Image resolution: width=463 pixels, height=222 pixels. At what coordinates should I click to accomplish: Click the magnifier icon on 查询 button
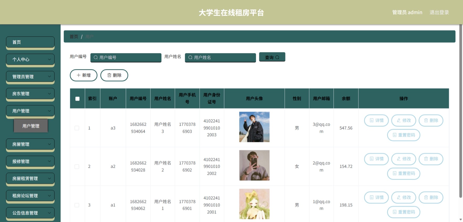click(277, 57)
